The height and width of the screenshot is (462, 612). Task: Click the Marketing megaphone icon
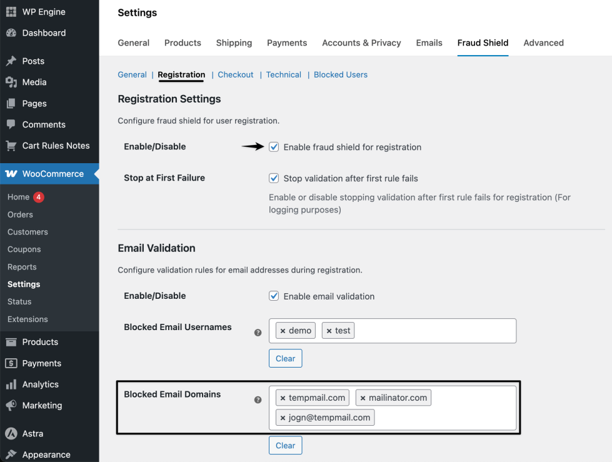coord(11,406)
